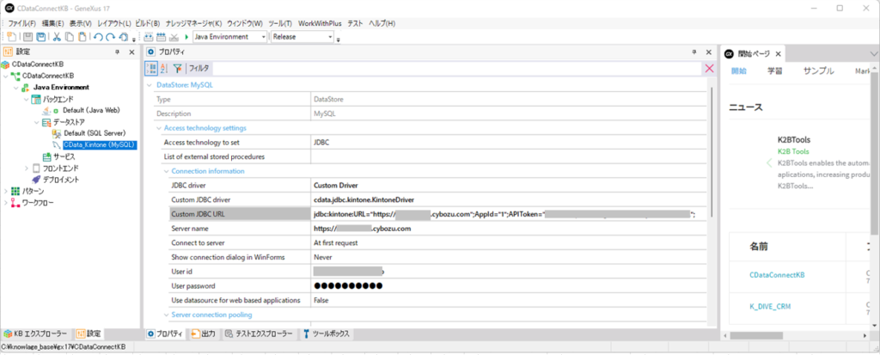Open the 学習 section on start page
The width and height of the screenshot is (880, 355).
(775, 71)
